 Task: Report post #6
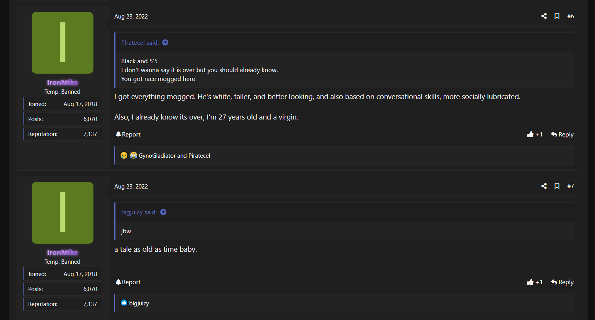pos(128,135)
